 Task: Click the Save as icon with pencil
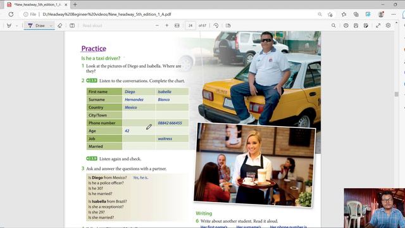click(366, 25)
